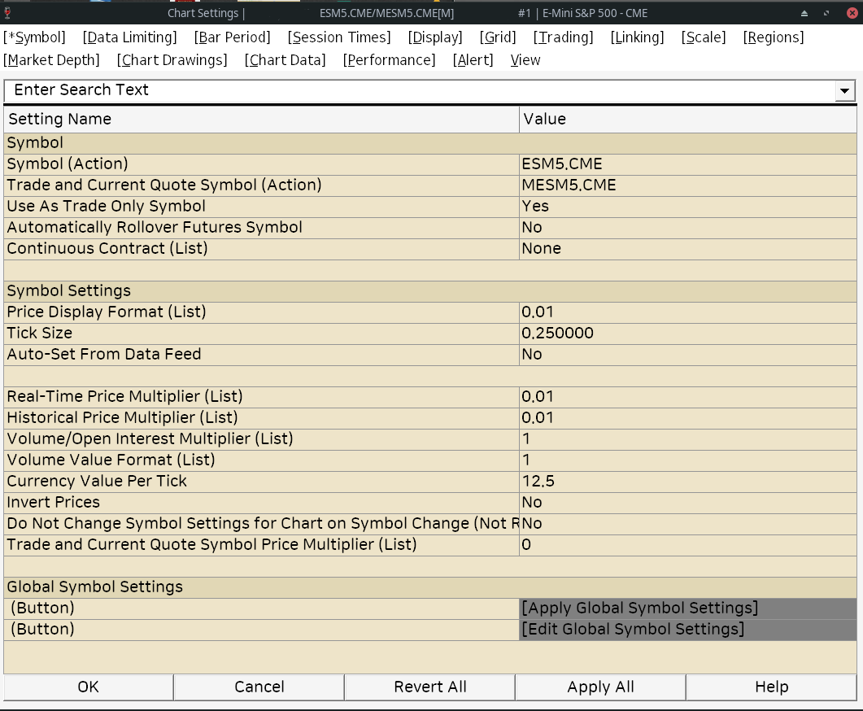
Task: Open Volume Value Format list value
Action: [688, 460]
